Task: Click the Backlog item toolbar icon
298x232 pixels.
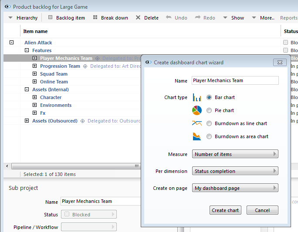Action: (x=50, y=18)
